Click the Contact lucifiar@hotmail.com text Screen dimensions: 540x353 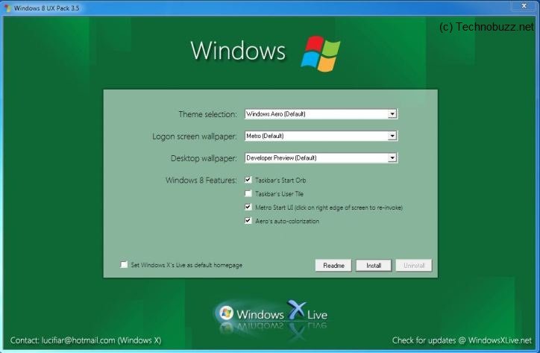[x=86, y=340]
